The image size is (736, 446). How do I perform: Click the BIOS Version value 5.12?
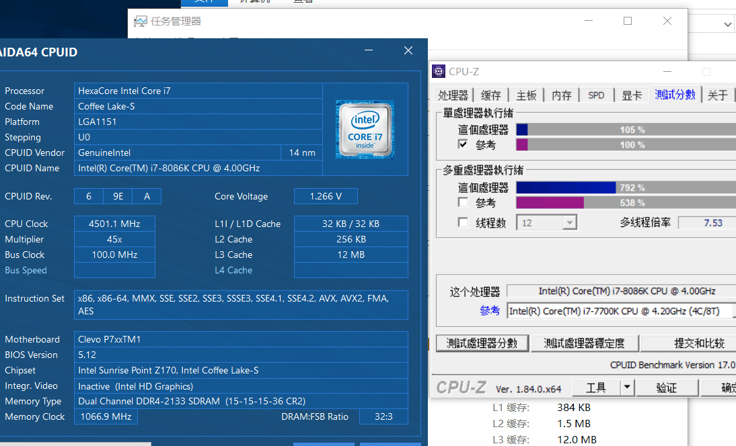pos(242,355)
